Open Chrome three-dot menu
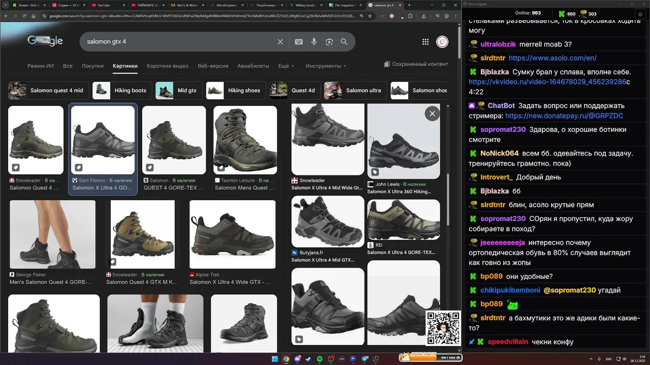This screenshot has height=365, width=650. click(454, 16)
